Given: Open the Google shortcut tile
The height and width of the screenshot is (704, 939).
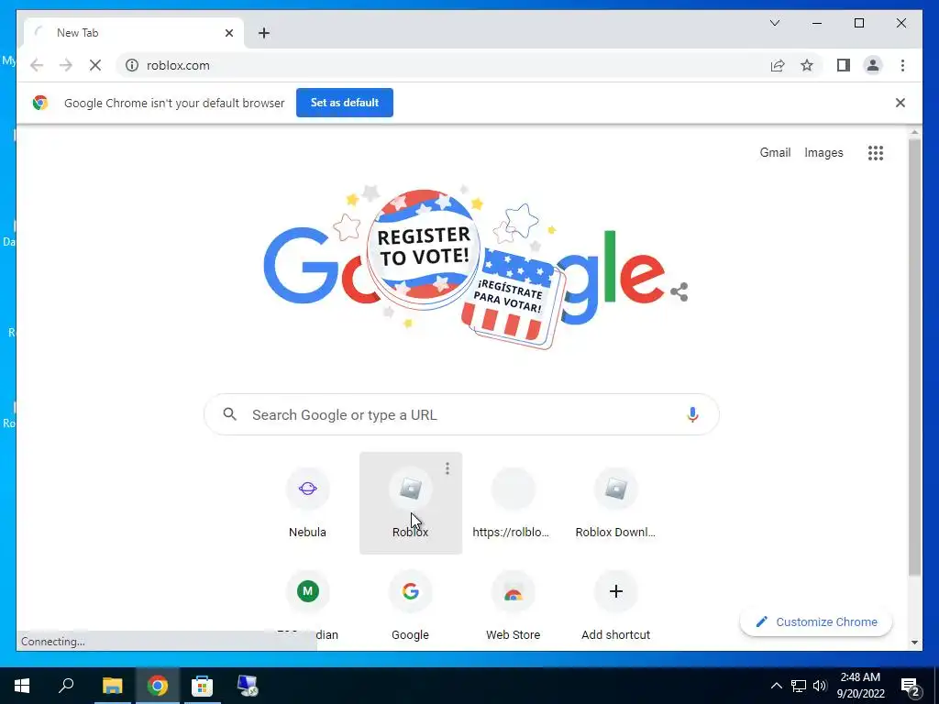Looking at the screenshot, I should click(410, 605).
